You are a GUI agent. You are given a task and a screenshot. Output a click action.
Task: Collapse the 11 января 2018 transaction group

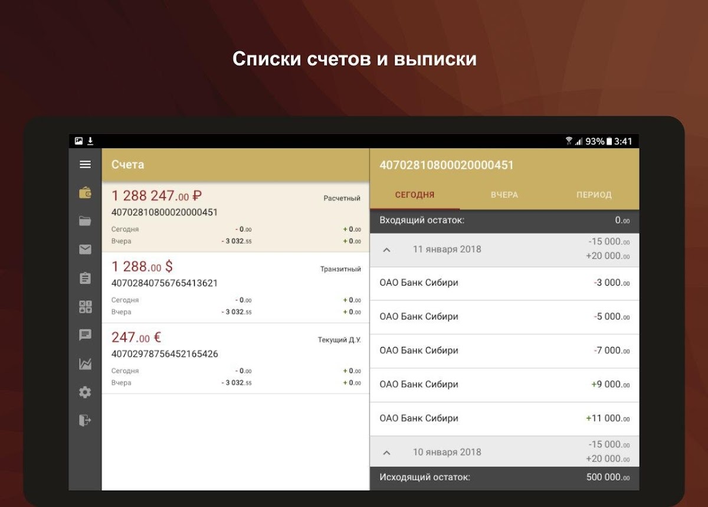[x=387, y=250]
